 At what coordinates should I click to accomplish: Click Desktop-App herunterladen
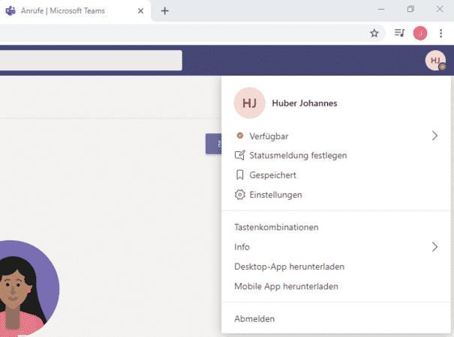[289, 267]
